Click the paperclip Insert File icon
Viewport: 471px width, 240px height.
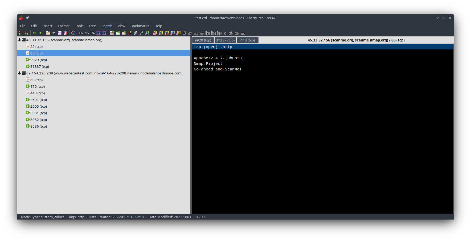(x=136, y=33)
